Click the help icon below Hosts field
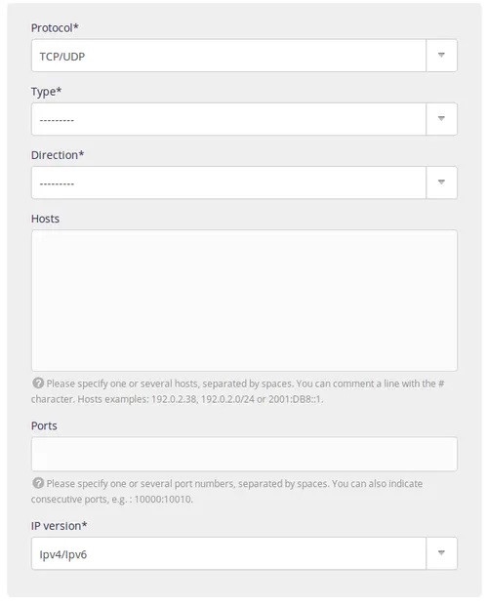Image resolution: width=488 pixels, height=605 pixels. [x=38, y=383]
